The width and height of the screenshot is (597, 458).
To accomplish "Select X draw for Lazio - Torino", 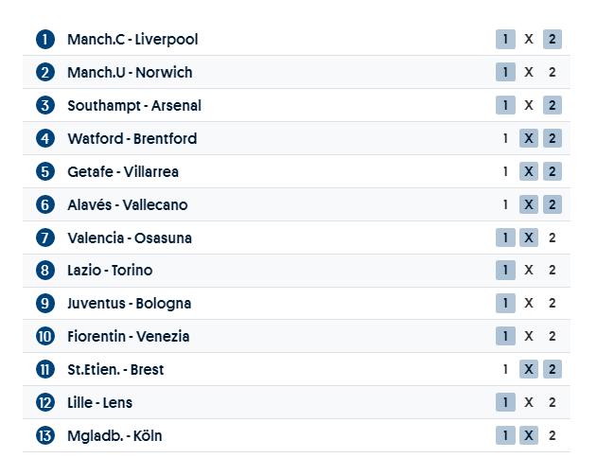I will 529,271.
